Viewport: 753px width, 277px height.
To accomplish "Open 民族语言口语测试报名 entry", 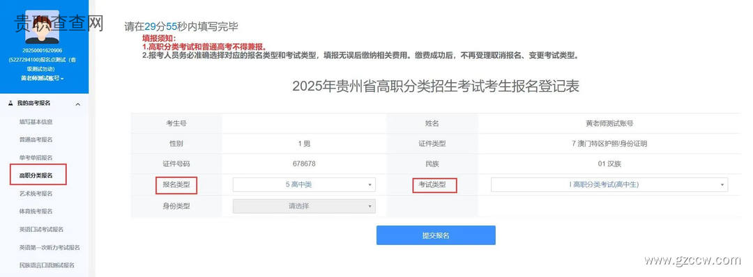I will click(47, 265).
